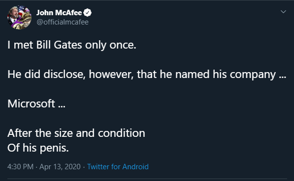Open the John McAfee display name

(x=59, y=13)
